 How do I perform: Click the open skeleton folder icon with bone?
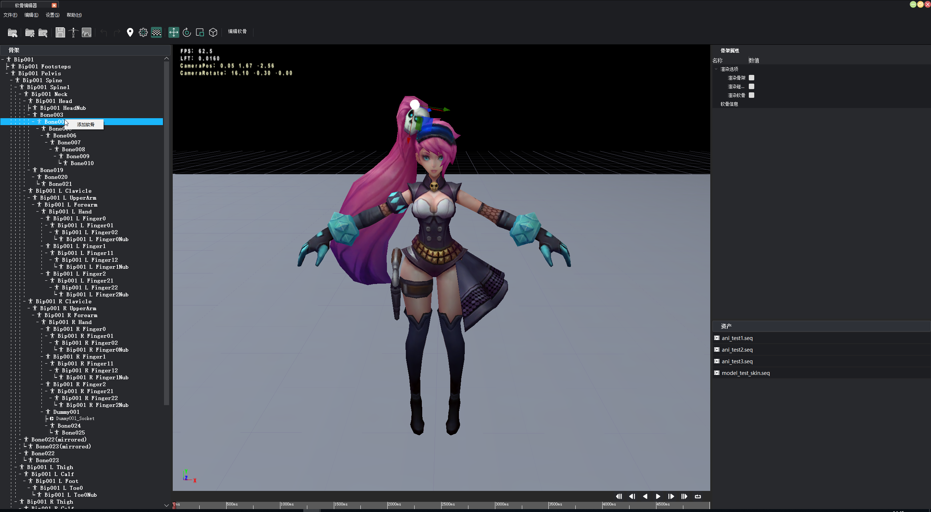[30, 33]
